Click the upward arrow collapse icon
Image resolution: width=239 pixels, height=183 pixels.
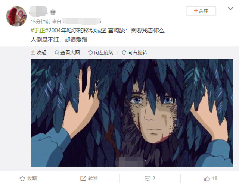click(x=33, y=53)
